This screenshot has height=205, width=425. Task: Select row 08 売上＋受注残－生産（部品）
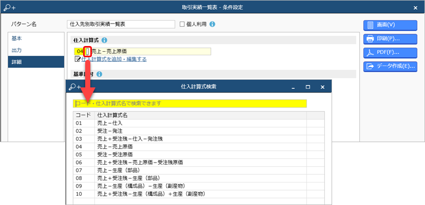199,178
